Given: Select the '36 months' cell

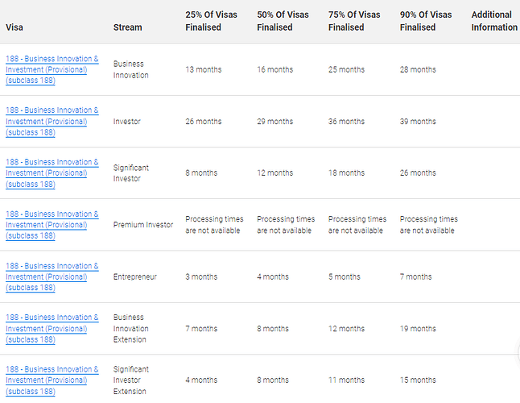Looking at the screenshot, I should (346, 122).
